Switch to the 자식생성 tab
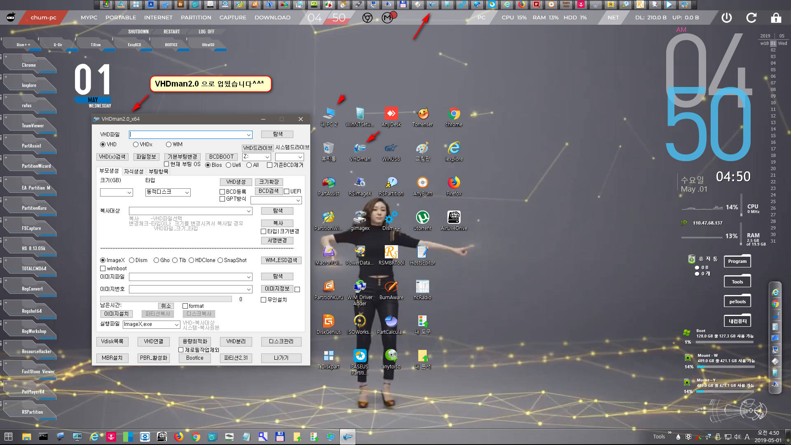This screenshot has height=445, width=791. (133, 171)
